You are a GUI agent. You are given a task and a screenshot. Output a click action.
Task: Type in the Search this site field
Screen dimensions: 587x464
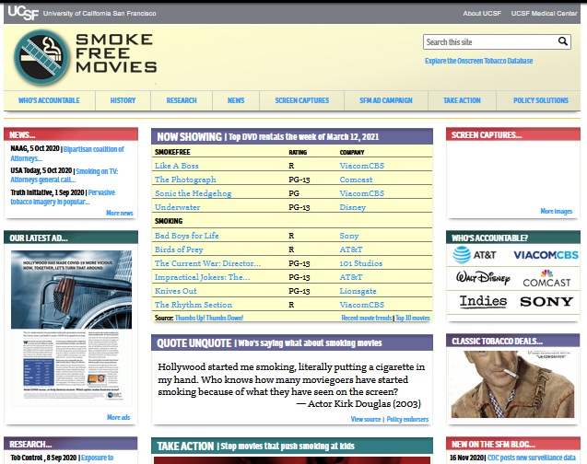click(488, 42)
